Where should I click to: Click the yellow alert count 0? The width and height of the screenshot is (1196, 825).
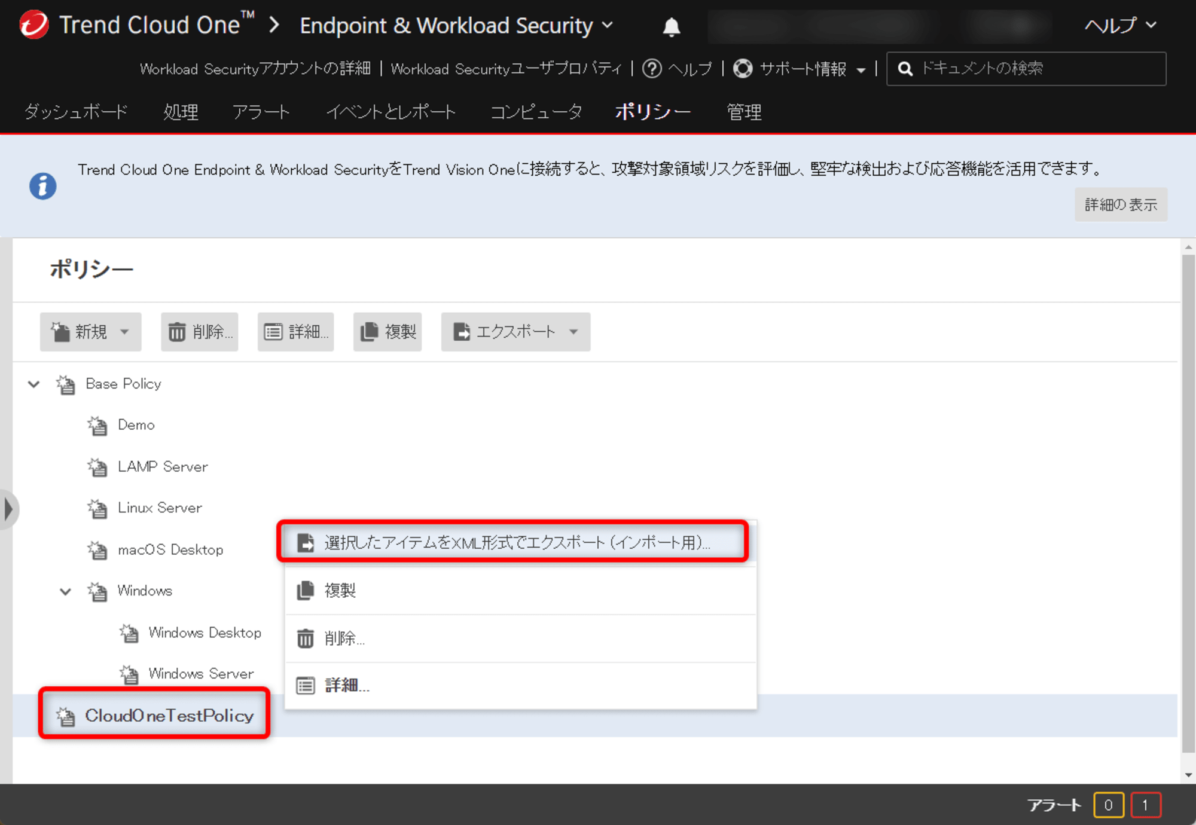click(x=1108, y=805)
